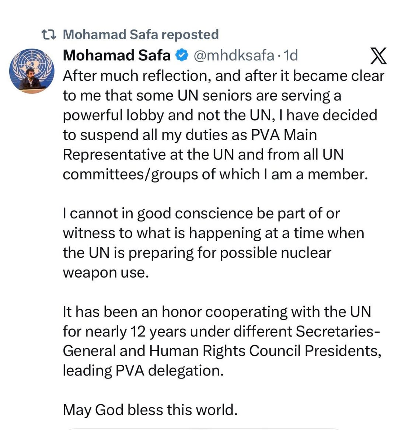Image resolution: width=398 pixels, height=430 pixels.
Task: Click the paragraph starting "After much reflection"
Action: click(221, 125)
